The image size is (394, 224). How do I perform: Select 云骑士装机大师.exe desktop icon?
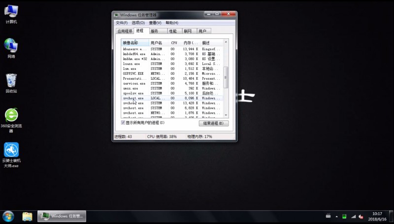click(11, 155)
